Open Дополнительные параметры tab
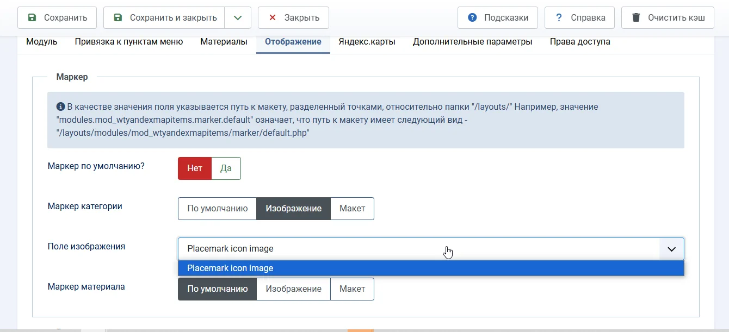 (x=473, y=42)
